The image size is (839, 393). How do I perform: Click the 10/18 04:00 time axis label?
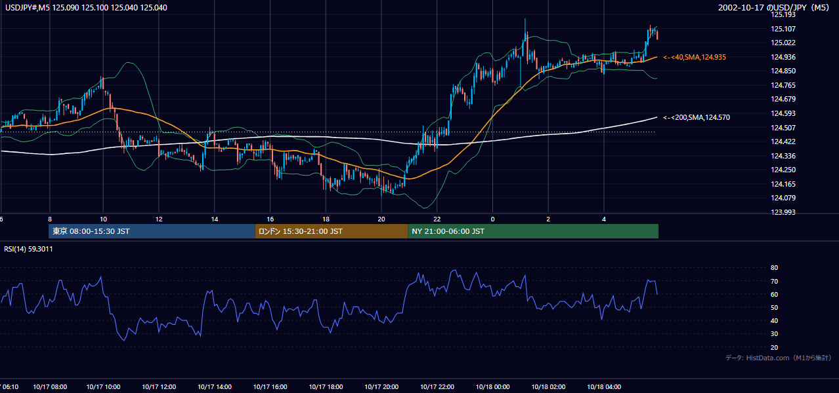605,387
